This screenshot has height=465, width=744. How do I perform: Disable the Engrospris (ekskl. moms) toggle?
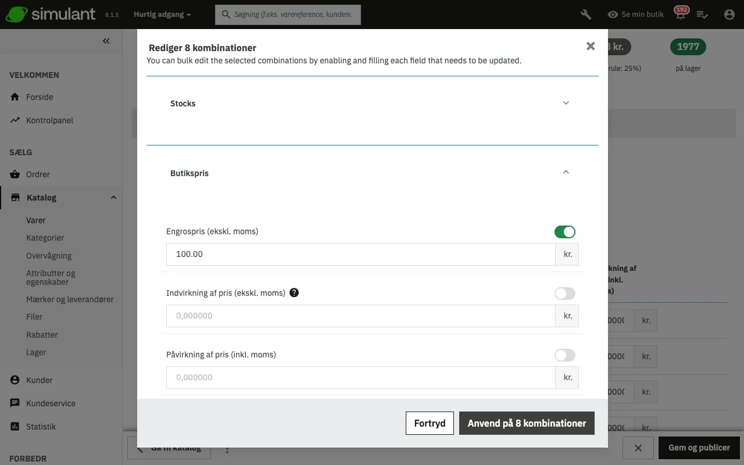pos(564,232)
